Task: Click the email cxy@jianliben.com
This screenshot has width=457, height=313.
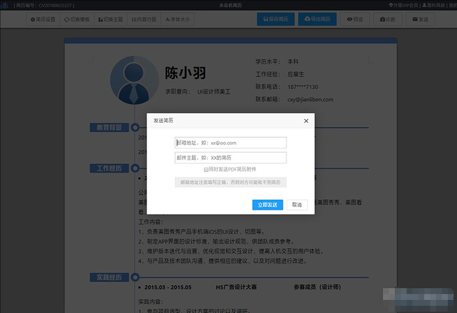Action: (x=310, y=99)
